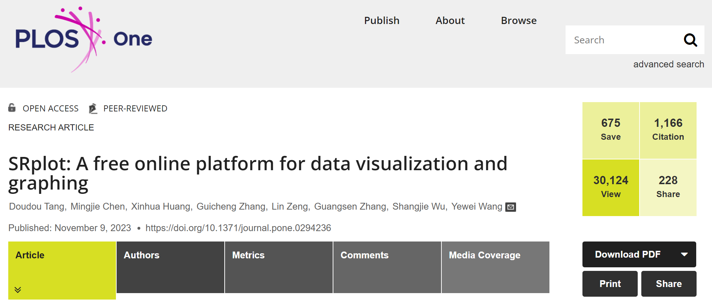
Task: Click the RESEARCH ARTICLE label
Action: pos(51,128)
